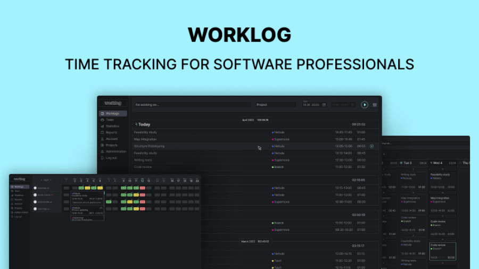This screenshot has width=479, height=269.
Task: Add an entry under the Tue 3 header
Action: (x=412, y=169)
